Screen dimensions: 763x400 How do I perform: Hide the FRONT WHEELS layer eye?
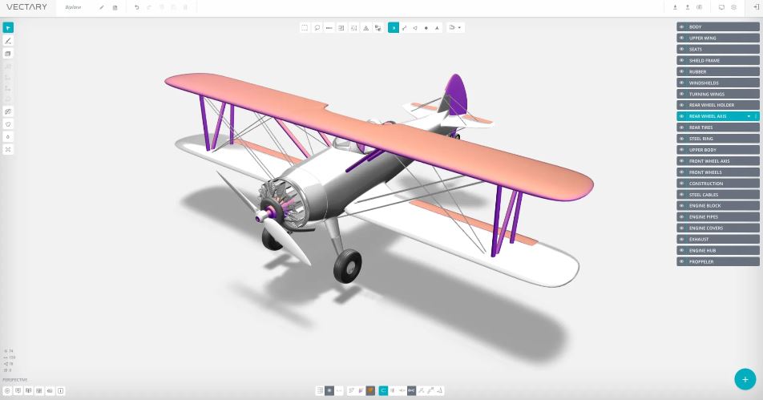682,172
